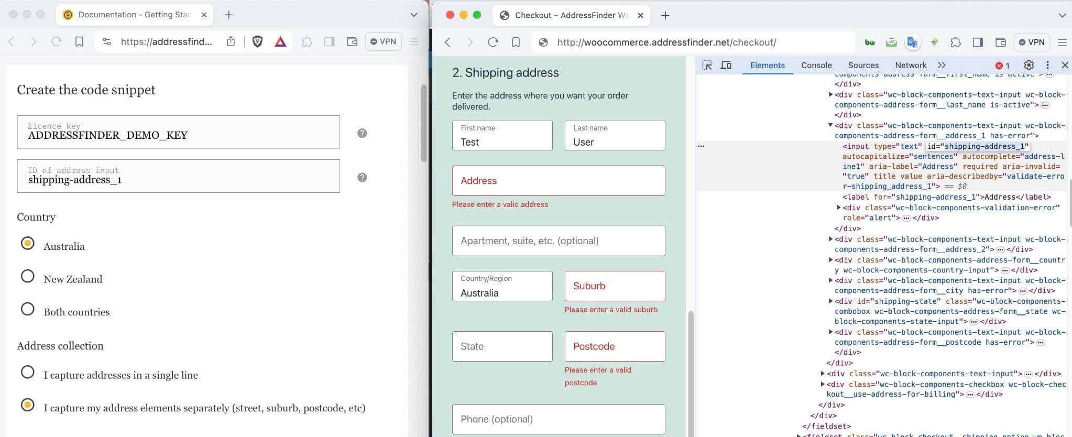Click the DevTools error count badge
The image size is (1072, 437).
[x=1002, y=65]
